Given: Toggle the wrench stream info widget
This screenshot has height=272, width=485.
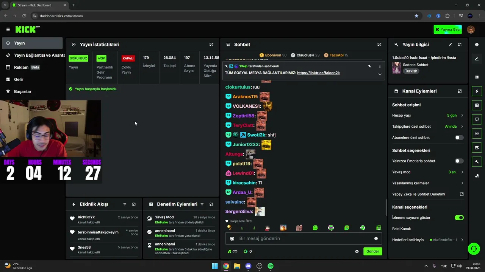Looking at the screenshot, I should (x=477, y=162).
